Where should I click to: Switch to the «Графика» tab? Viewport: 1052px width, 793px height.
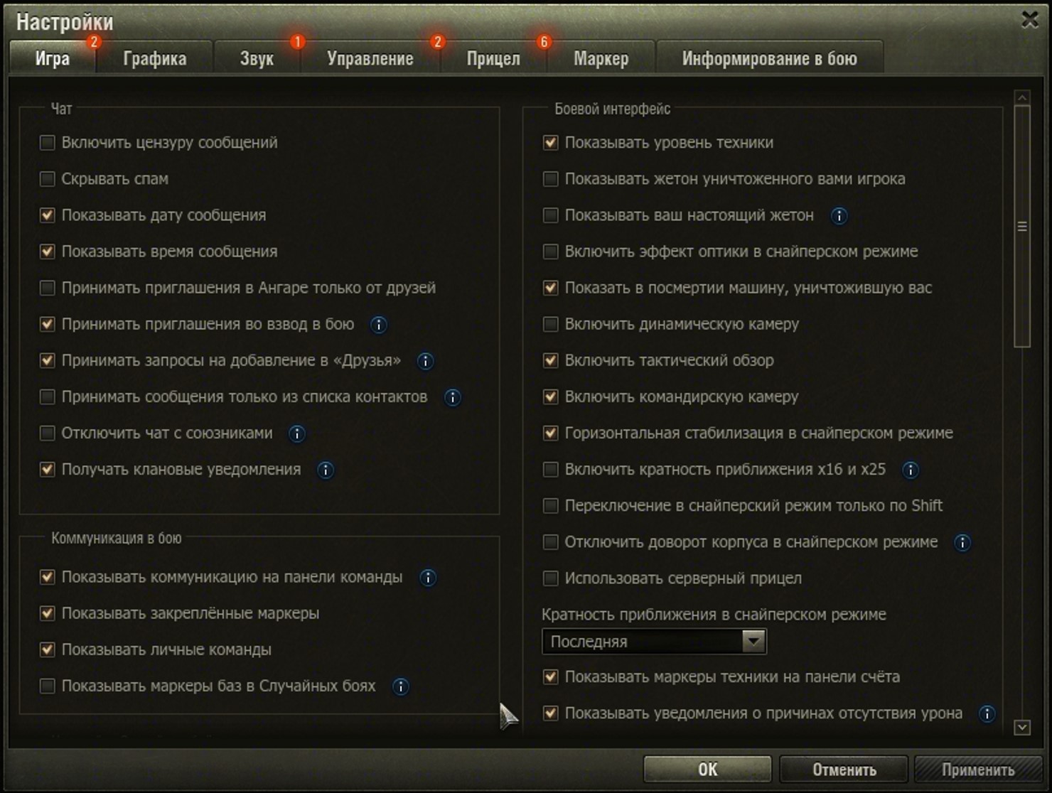click(x=155, y=58)
